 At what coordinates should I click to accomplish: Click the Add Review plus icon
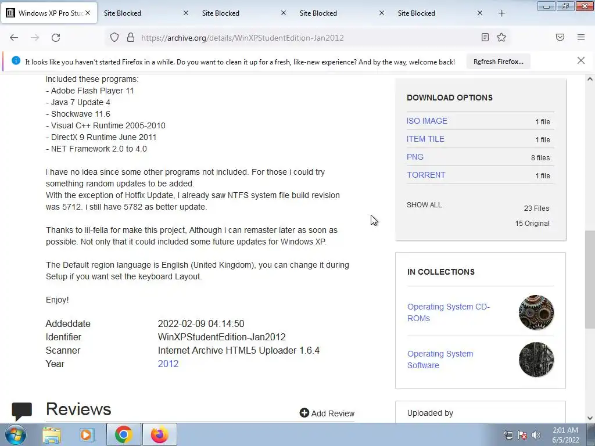304,413
